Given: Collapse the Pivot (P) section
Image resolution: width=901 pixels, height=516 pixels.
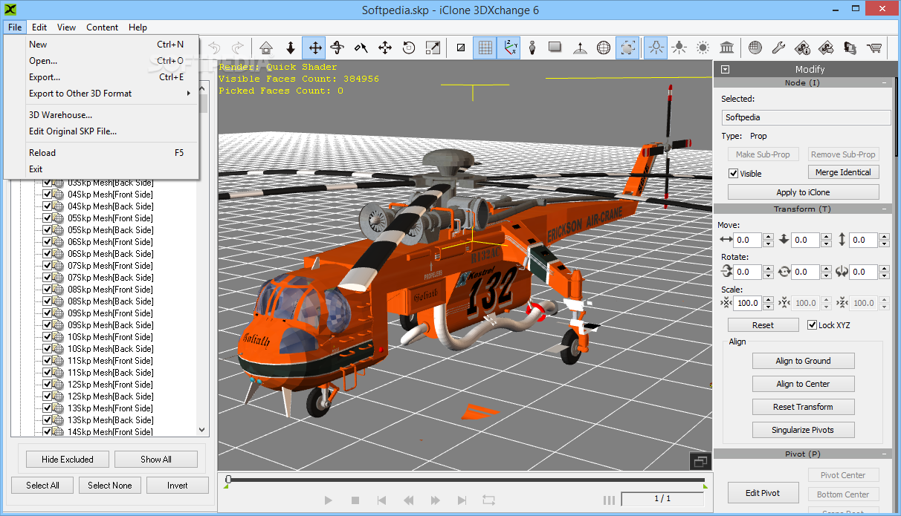Looking at the screenshot, I should point(884,454).
